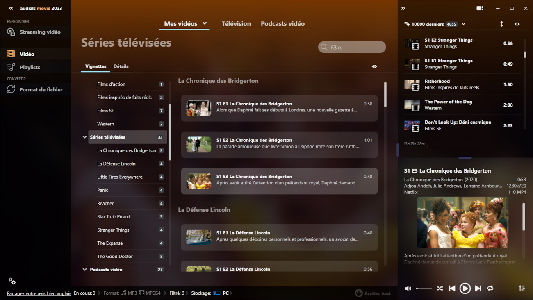Click the 10000 derniers history icon
This screenshot has height=300, width=533.
[x=407, y=24]
